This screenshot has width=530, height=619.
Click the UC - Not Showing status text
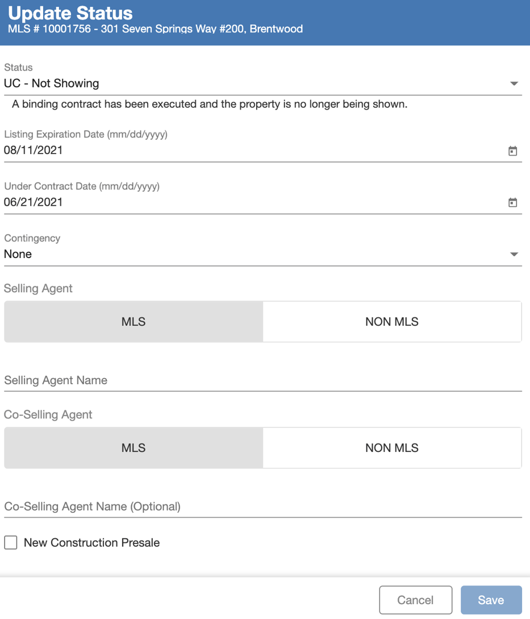(x=52, y=83)
